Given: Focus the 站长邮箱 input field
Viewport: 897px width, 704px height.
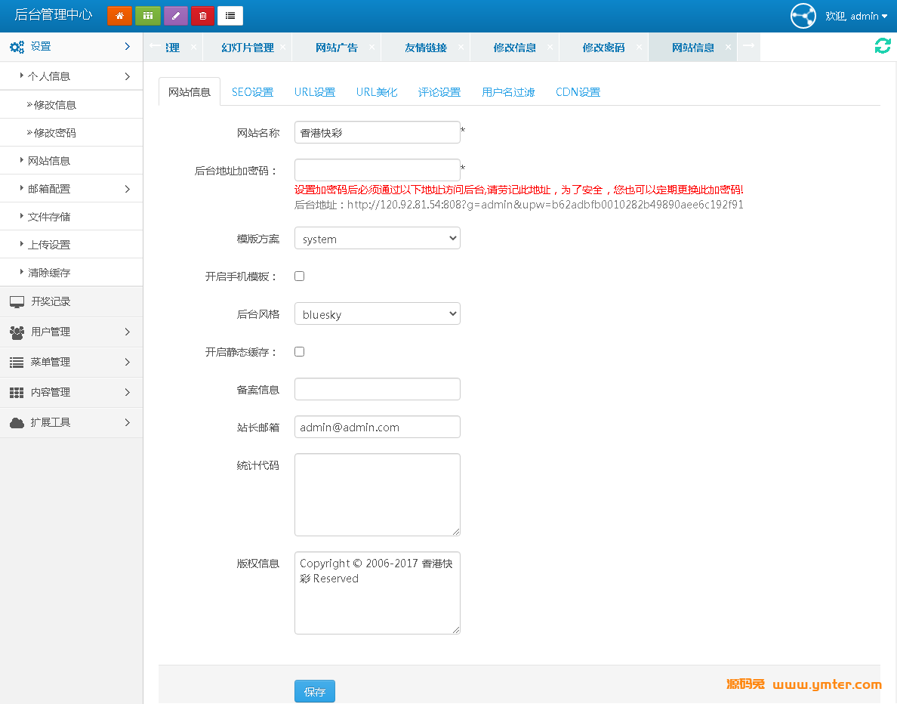Looking at the screenshot, I should [378, 427].
